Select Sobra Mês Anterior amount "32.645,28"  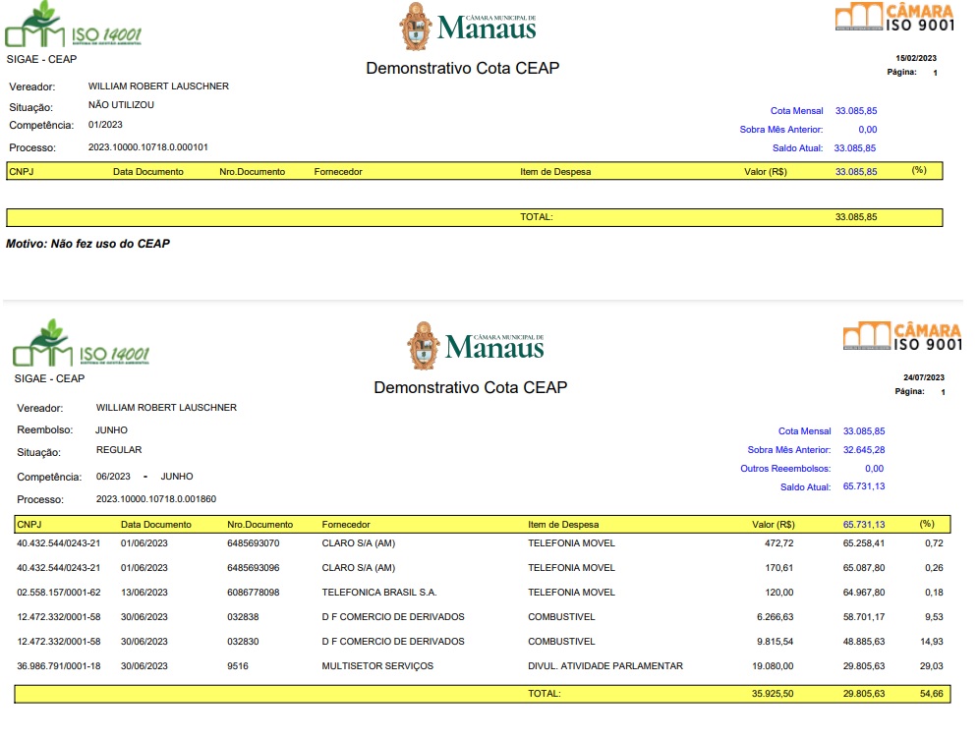click(864, 449)
